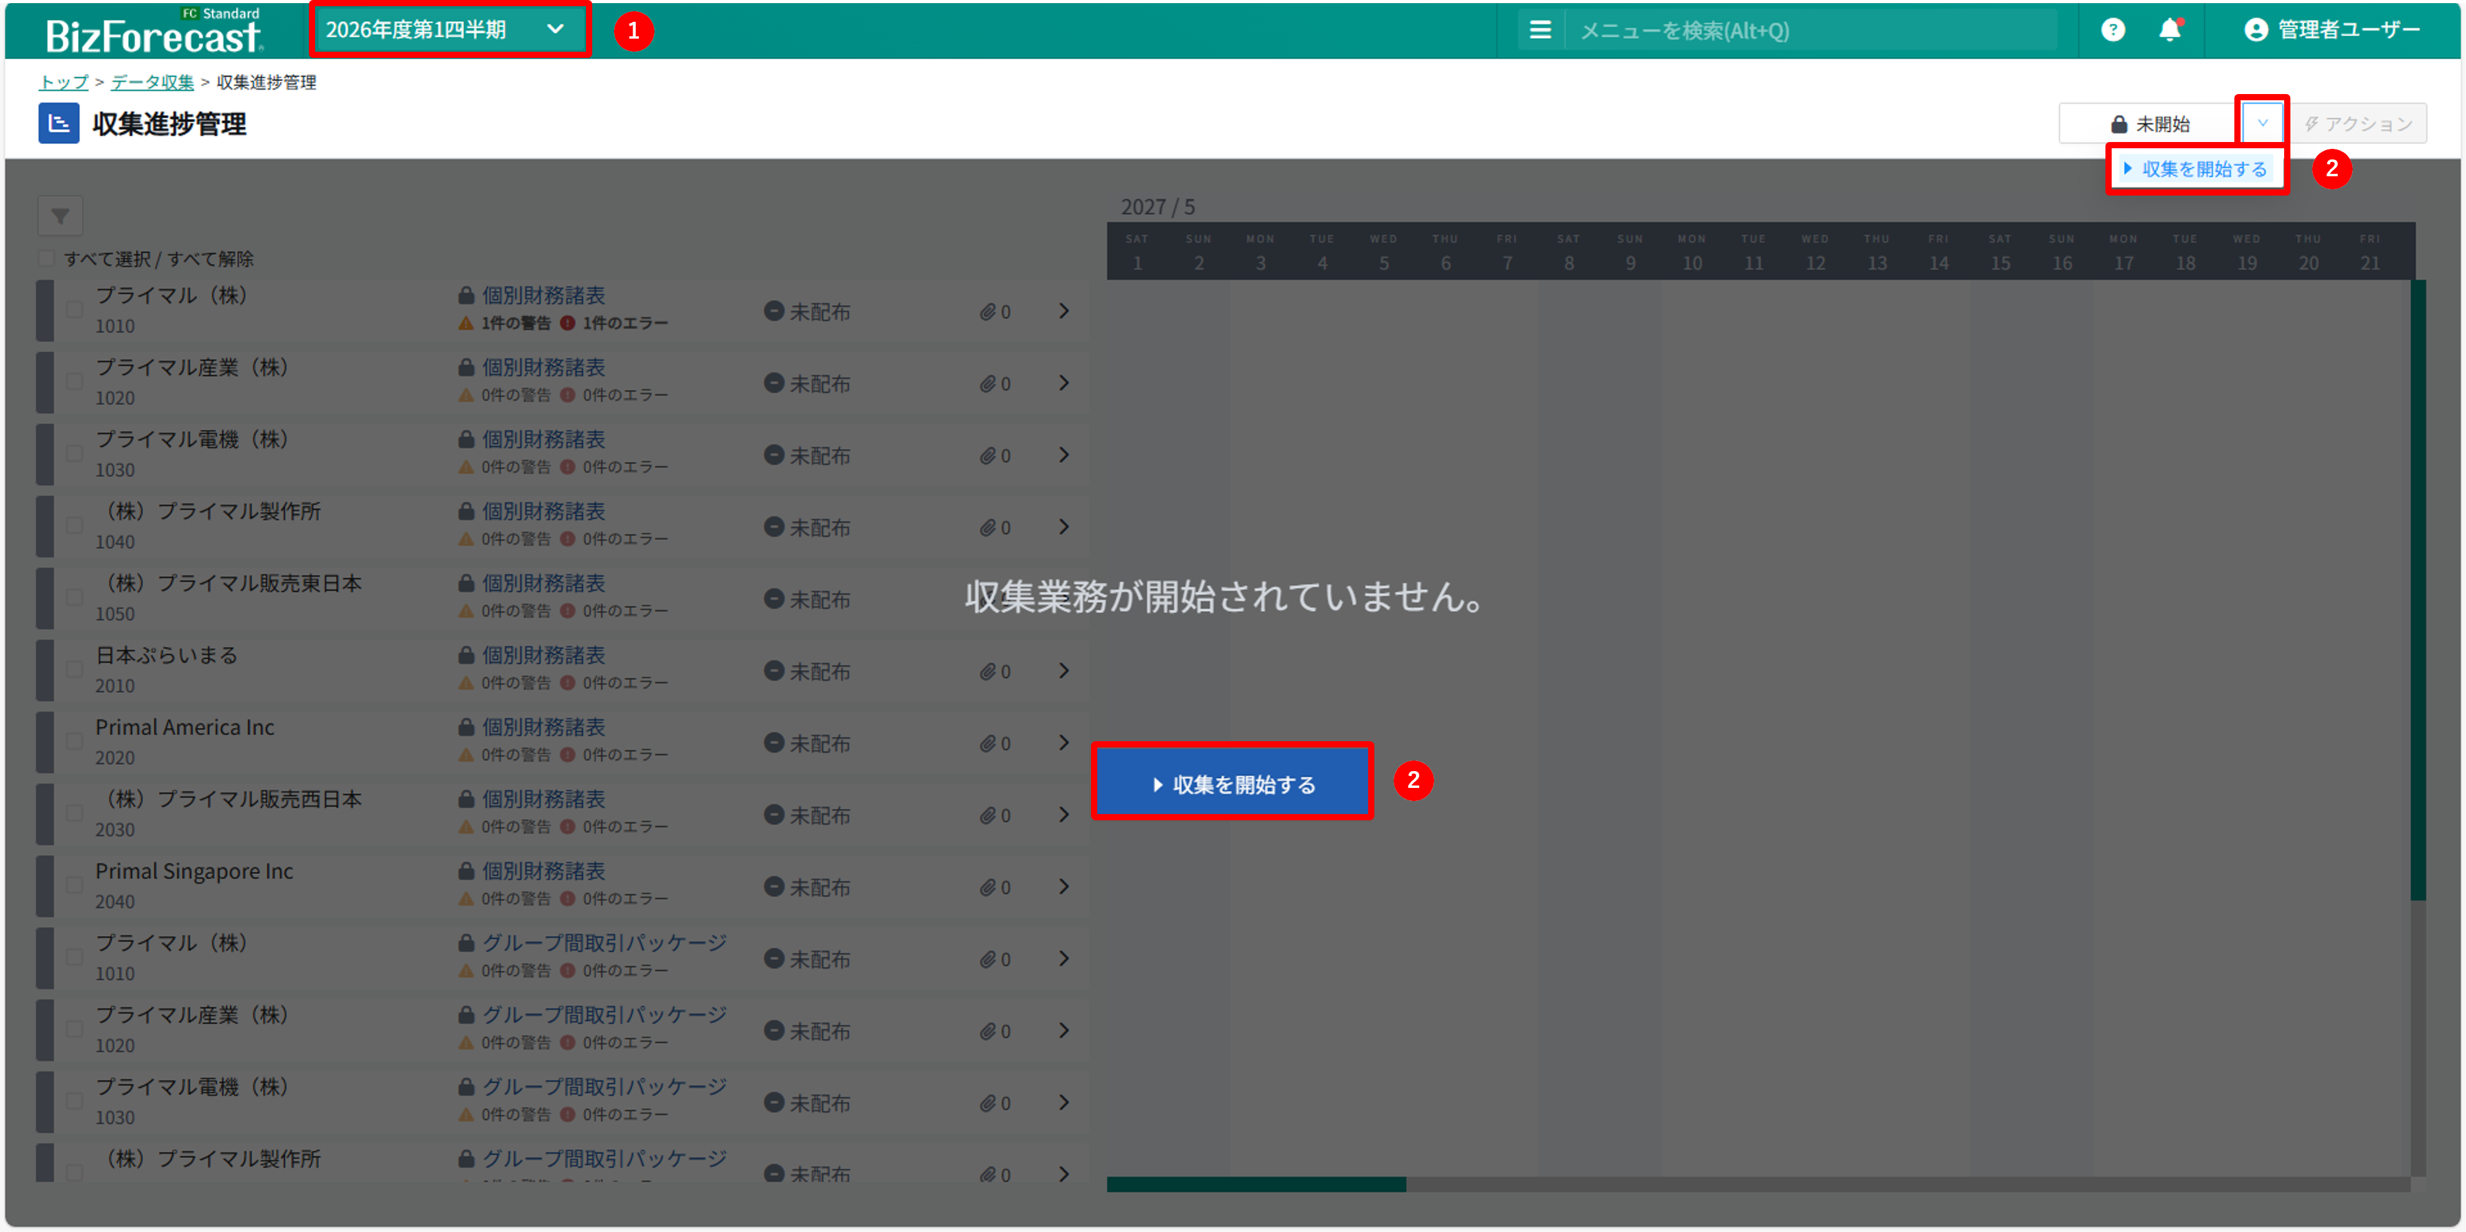Image resolution: width=2466 pixels, height=1232 pixels.
Task: Toggle the すべて選択 checkbox
Action: pyautogui.click(x=46, y=258)
